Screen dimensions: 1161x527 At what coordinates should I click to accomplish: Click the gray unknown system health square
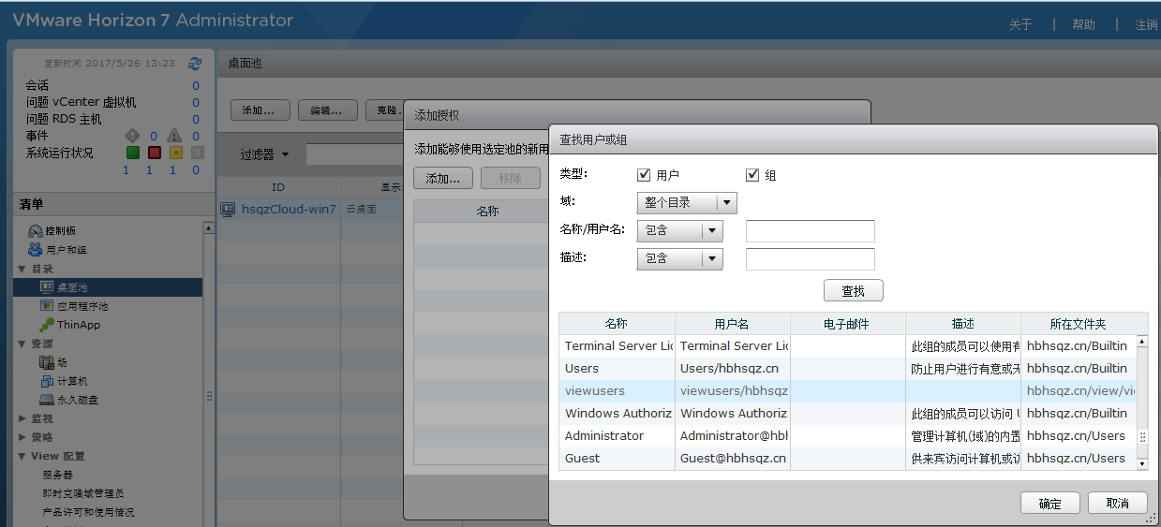(x=197, y=153)
